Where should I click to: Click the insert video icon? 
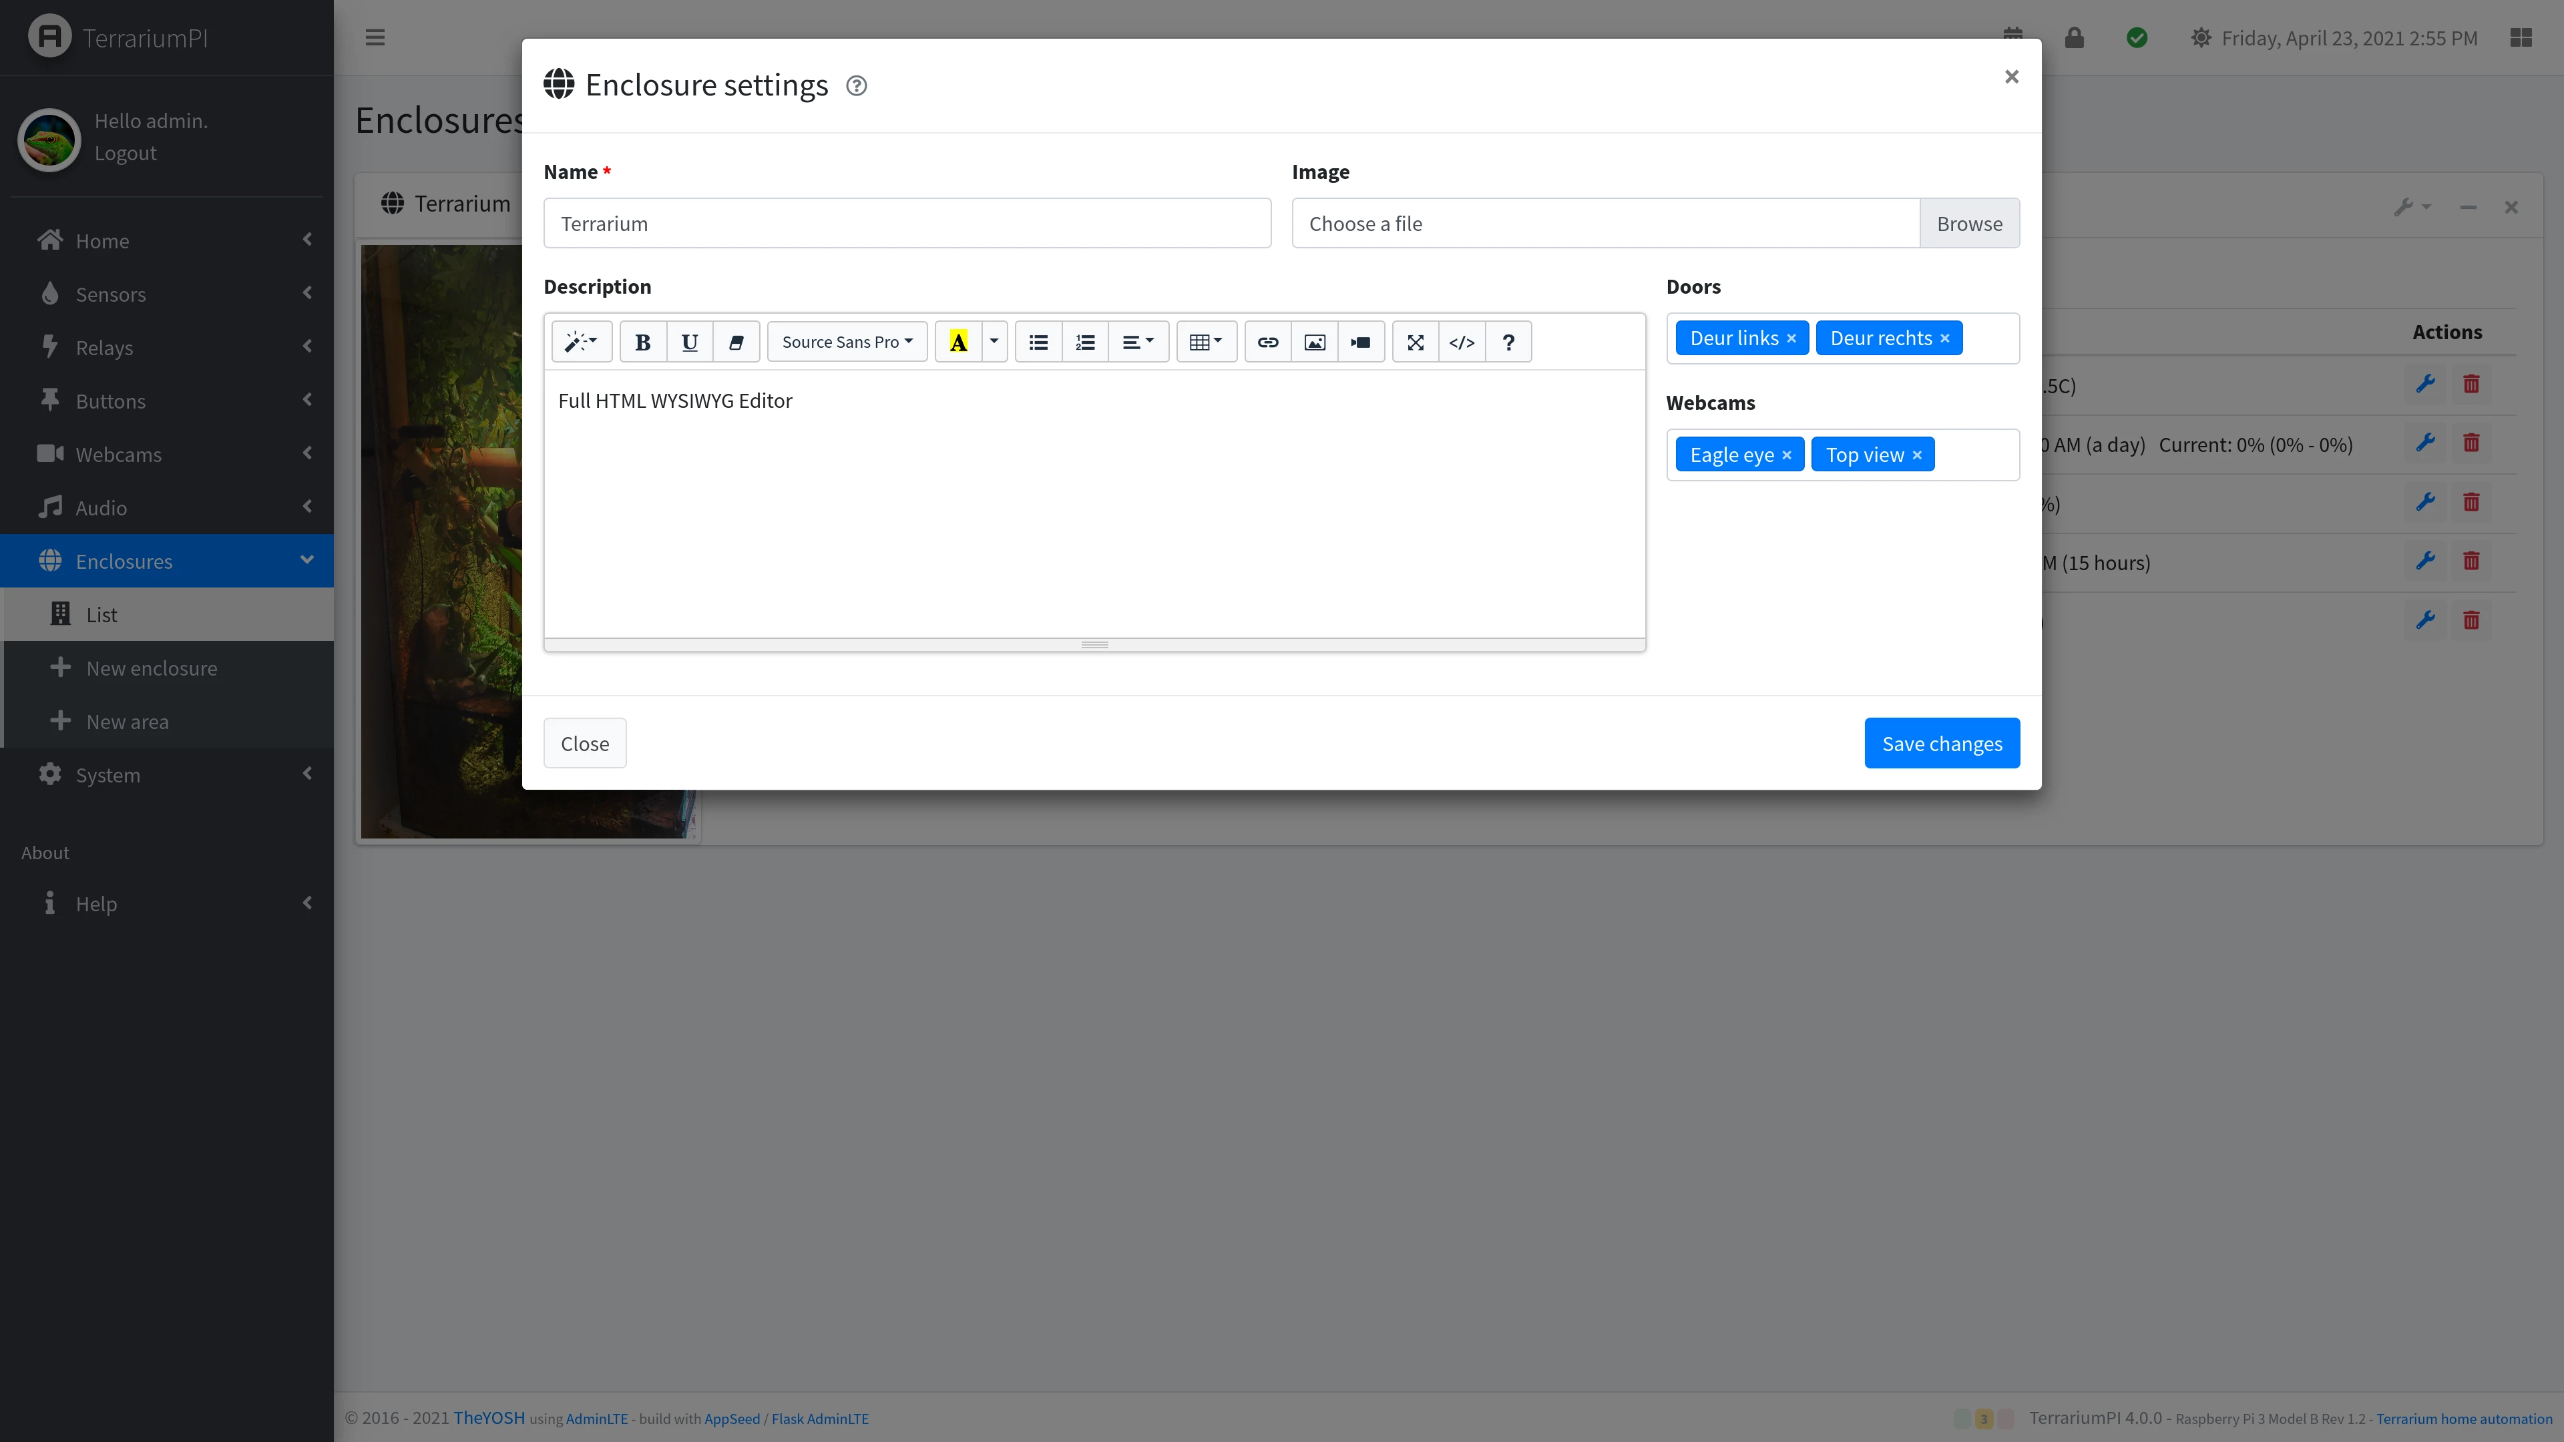[x=1361, y=342]
